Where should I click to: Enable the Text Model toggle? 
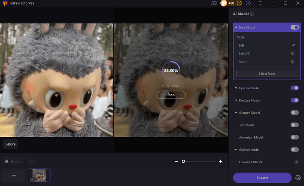(x=294, y=125)
